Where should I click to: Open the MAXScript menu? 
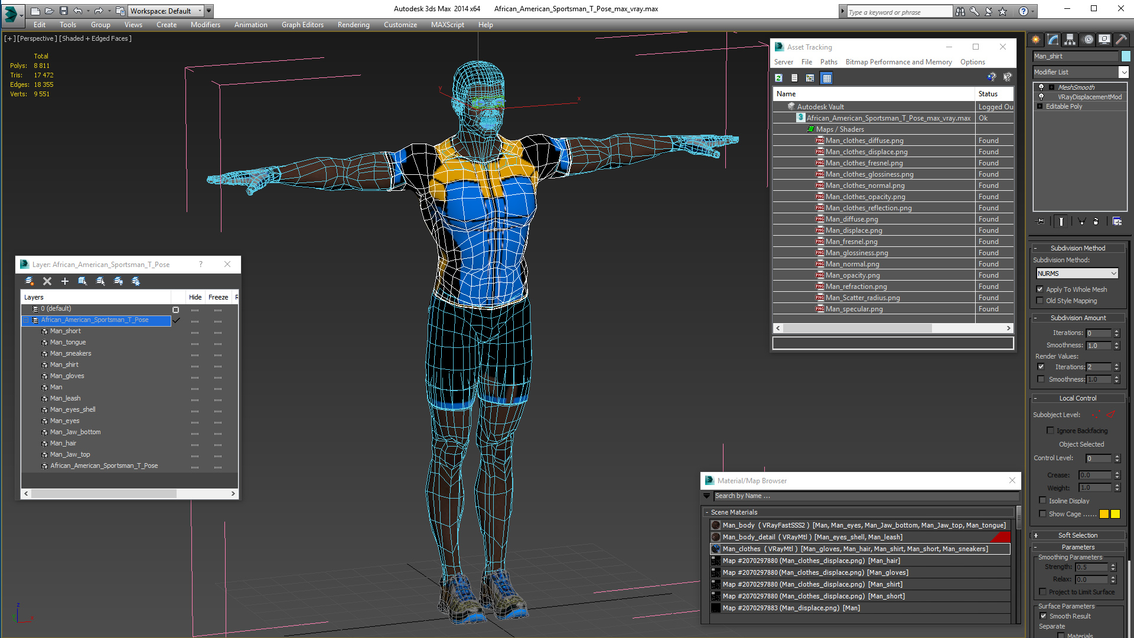[447, 25]
